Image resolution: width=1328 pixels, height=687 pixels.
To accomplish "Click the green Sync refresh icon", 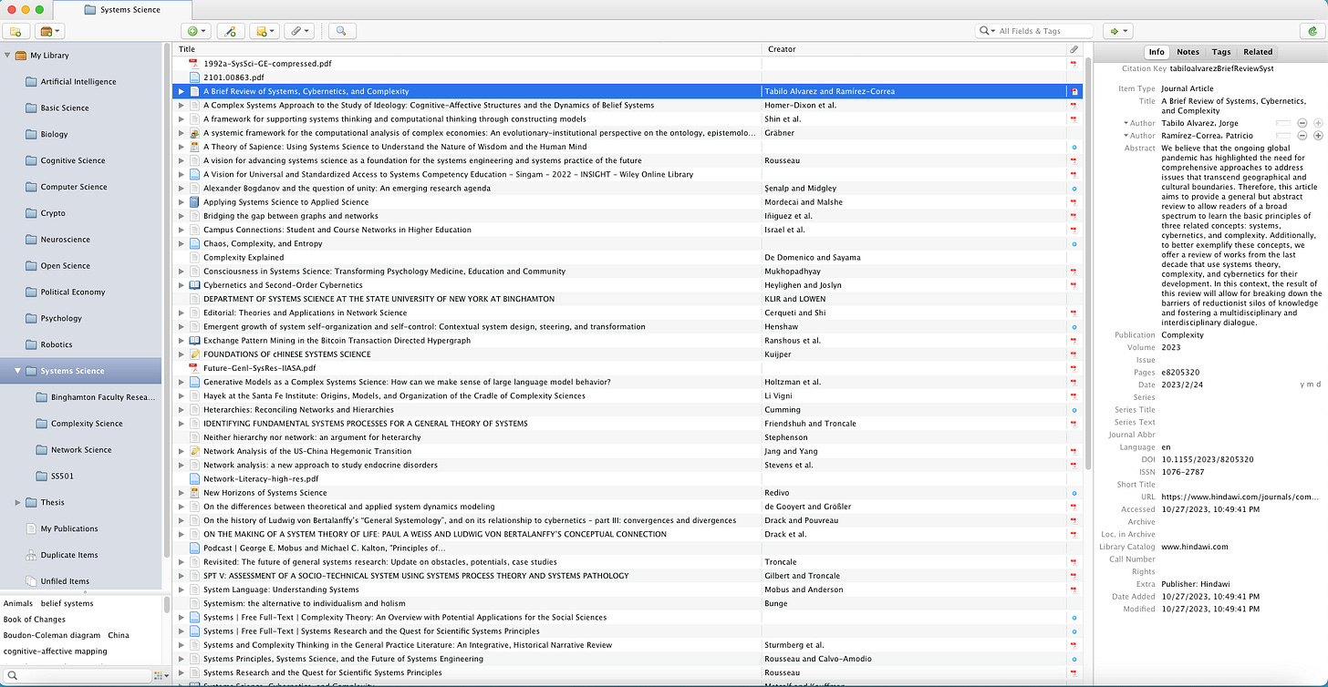I will (x=1312, y=31).
